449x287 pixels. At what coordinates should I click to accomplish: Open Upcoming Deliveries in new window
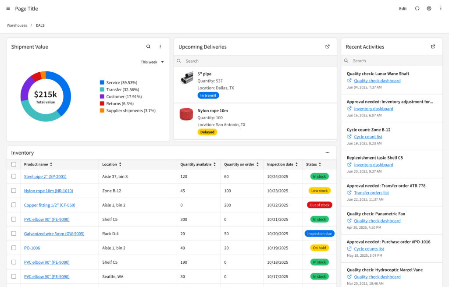point(327,47)
